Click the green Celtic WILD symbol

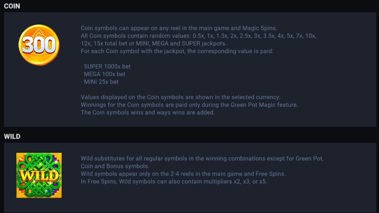coord(39,176)
